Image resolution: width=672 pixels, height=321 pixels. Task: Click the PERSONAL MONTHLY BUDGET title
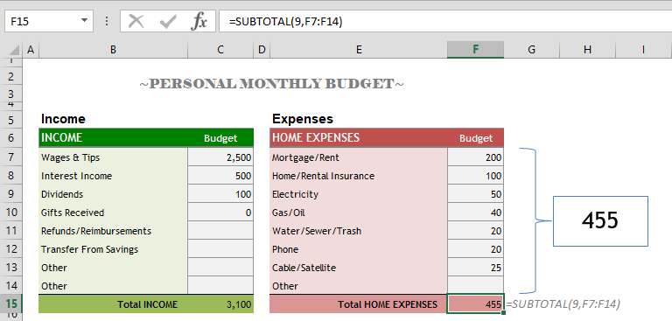coord(272,84)
